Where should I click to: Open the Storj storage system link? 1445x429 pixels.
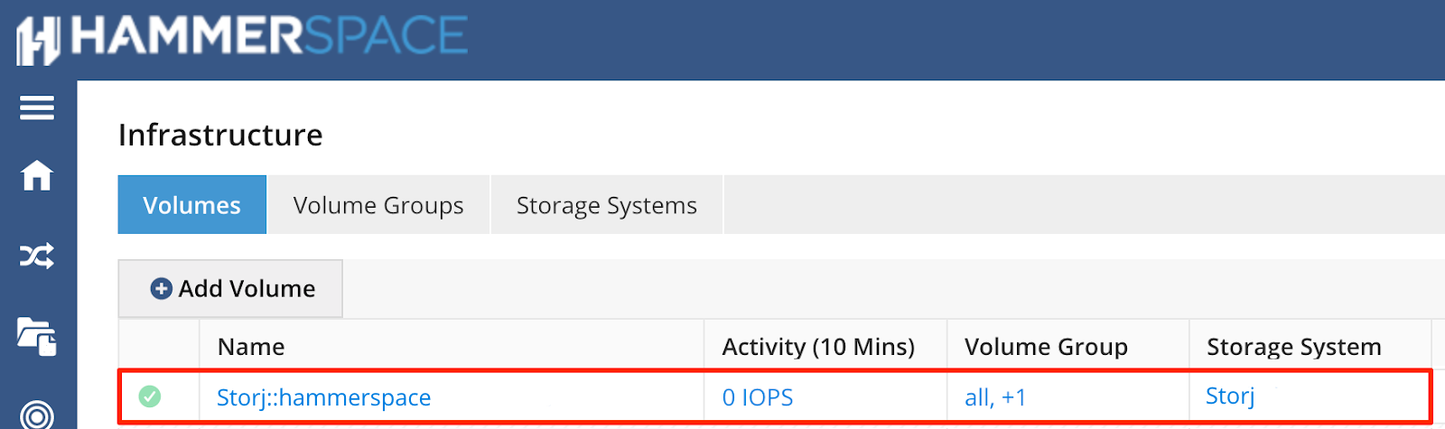tap(1230, 396)
